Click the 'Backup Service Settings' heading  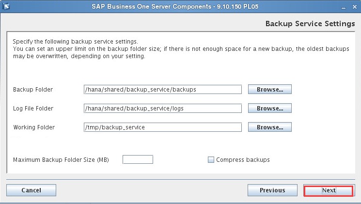coord(310,23)
